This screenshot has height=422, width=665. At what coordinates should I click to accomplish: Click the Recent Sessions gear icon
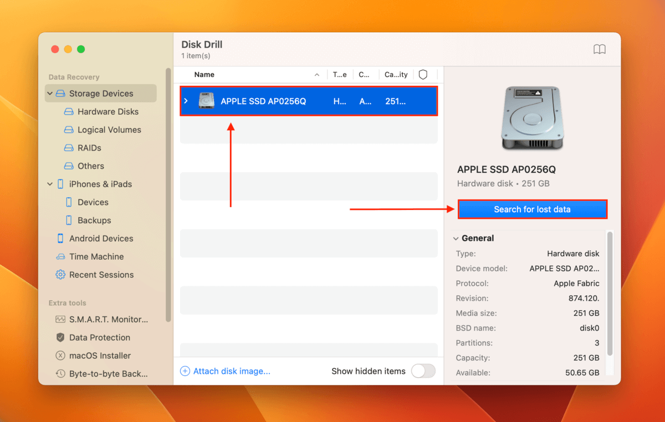[x=60, y=275]
